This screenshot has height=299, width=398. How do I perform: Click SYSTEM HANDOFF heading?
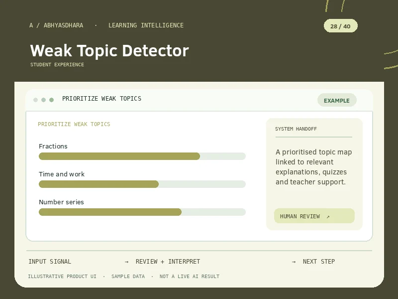click(x=296, y=129)
